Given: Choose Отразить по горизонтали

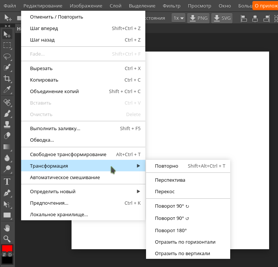Looking at the screenshot, I should click(x=188, y=242).
